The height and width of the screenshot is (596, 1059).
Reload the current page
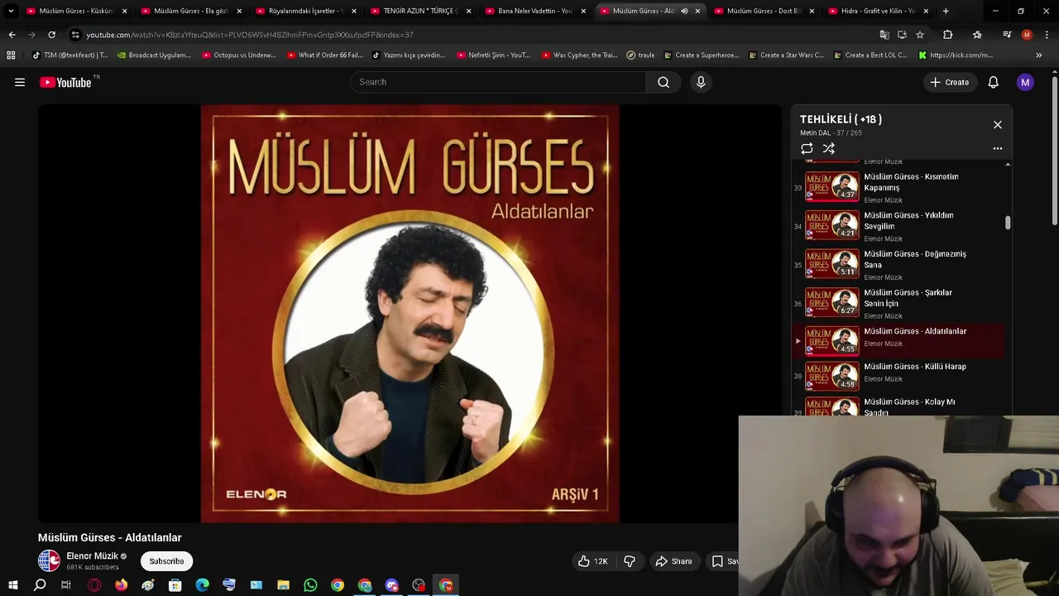pyautogui.click(x=51, y=35)
